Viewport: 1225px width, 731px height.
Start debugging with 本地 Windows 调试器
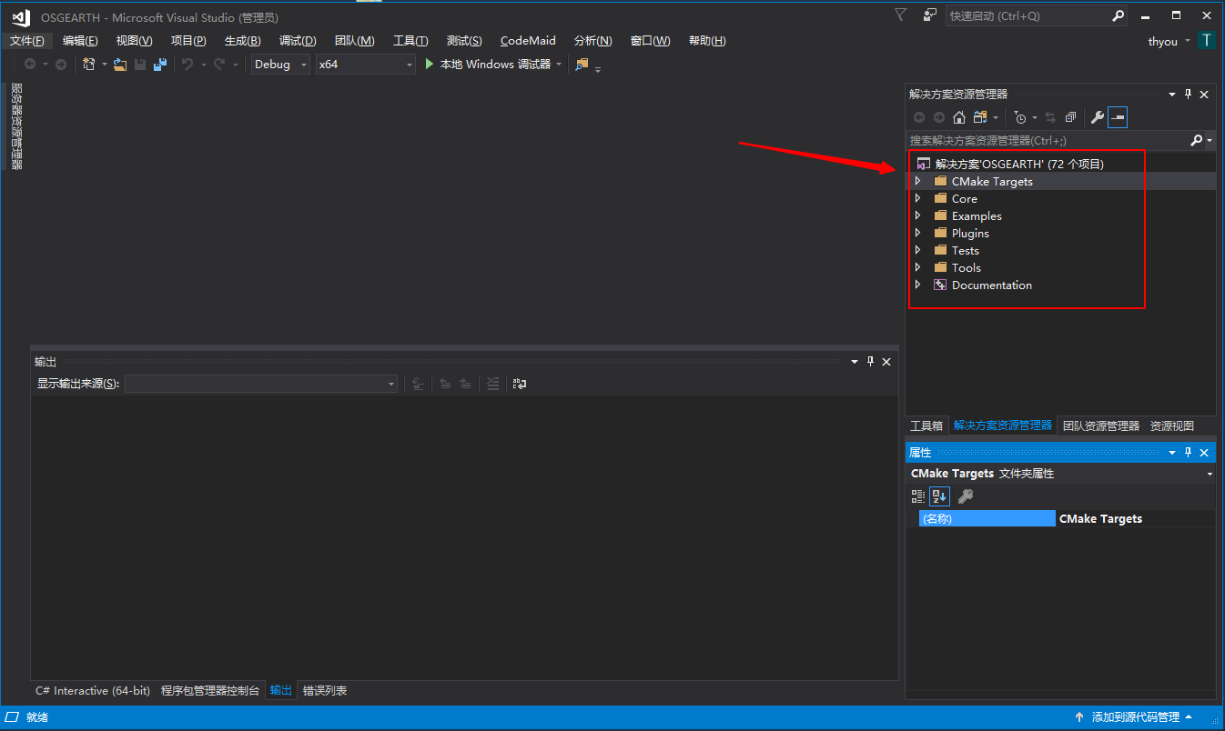pyautogui.click(x=489, y=65)
